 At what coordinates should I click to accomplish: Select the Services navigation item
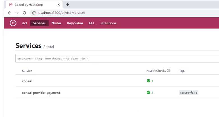pos(39,23)
